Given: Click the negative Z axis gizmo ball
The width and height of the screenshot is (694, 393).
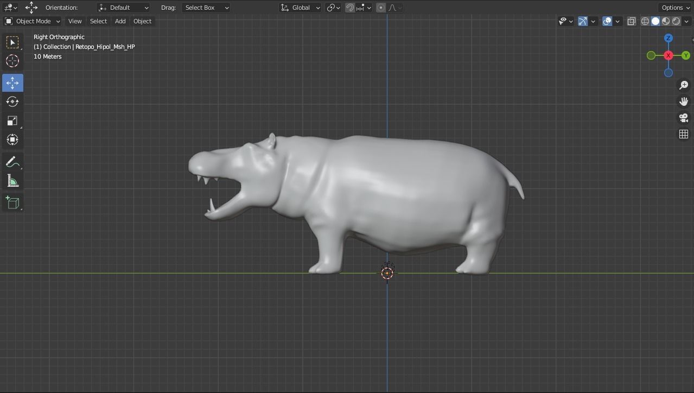Looking at the screenshot, I should coord(668,73).
